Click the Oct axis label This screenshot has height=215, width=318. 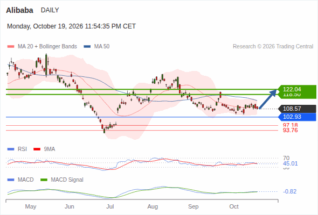(234, 206)
